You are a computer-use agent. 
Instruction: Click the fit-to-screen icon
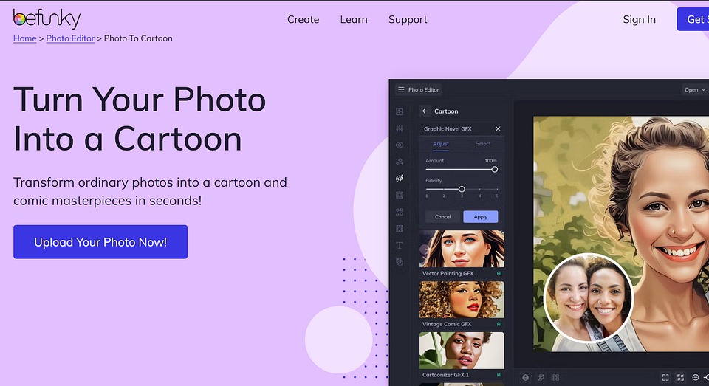pos(665,377)
